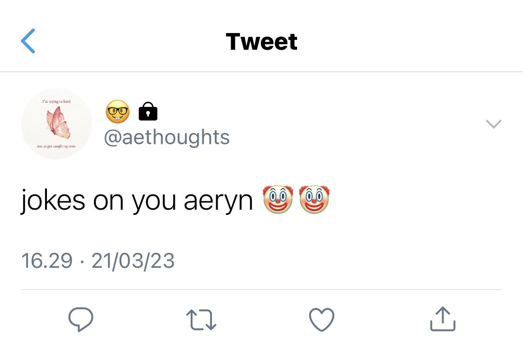Open the butterfly profile picture
The width and height of the screenshot is (523, 345).
click(56, 124)
